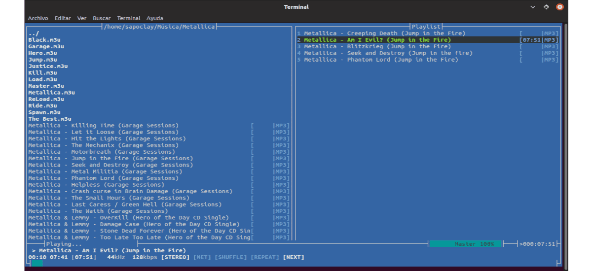Toggle the STEREO indicator
Screen dimensions: 592x271
pyautogui.click(x=175, y=257)
